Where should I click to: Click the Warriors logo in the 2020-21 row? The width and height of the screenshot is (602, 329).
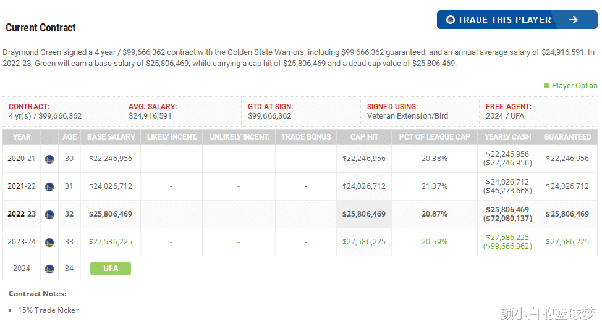(49, 159)
